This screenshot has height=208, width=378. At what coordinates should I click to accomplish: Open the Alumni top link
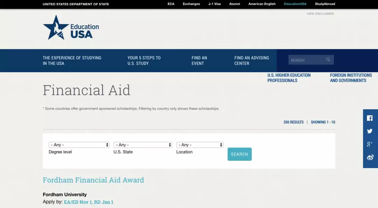[x=234, y=4]
